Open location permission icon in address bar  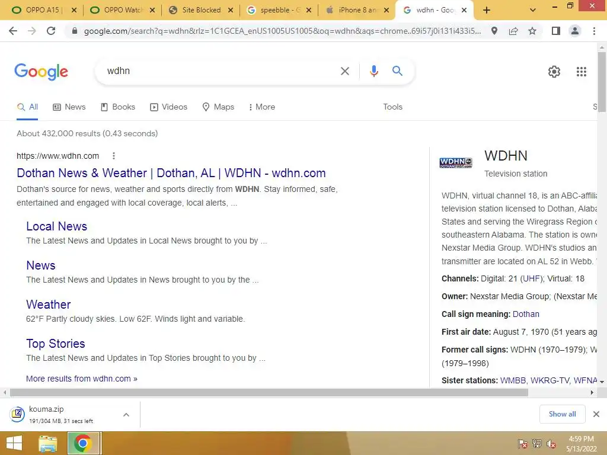494,31
